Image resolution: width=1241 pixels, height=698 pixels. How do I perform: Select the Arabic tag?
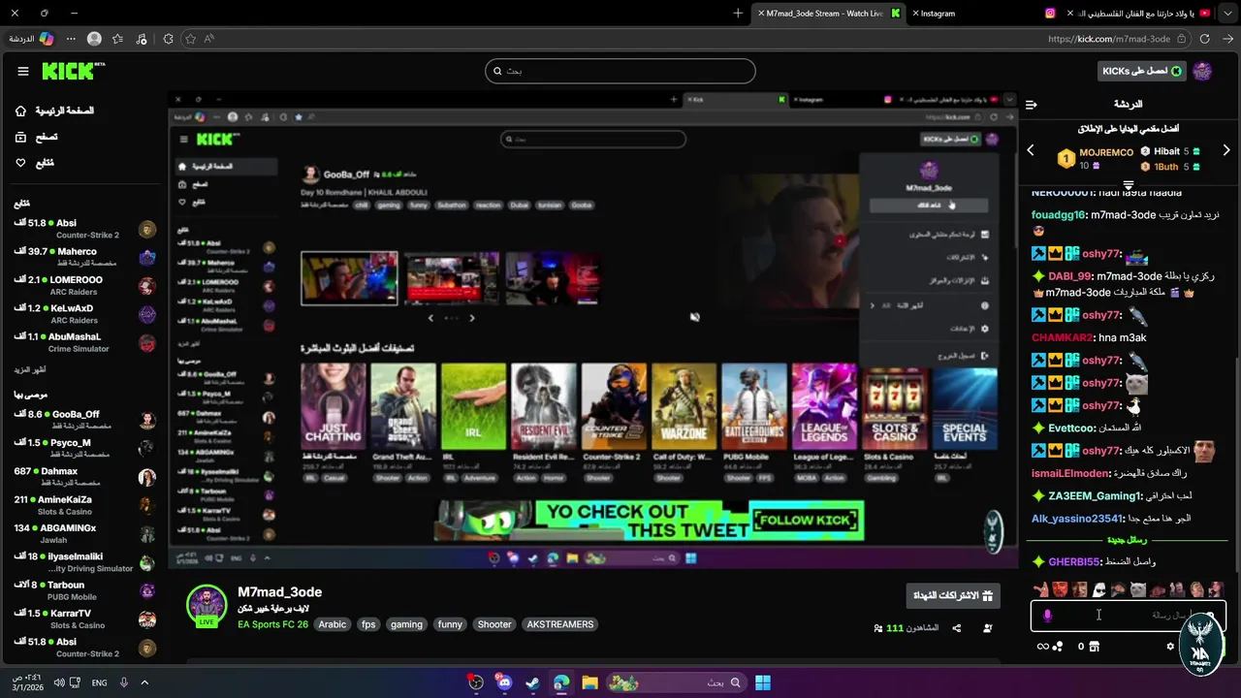[333, 624]
